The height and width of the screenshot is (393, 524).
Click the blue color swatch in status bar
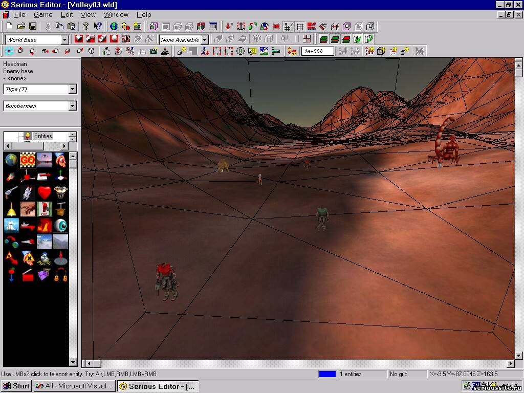(x=327, y=374)
